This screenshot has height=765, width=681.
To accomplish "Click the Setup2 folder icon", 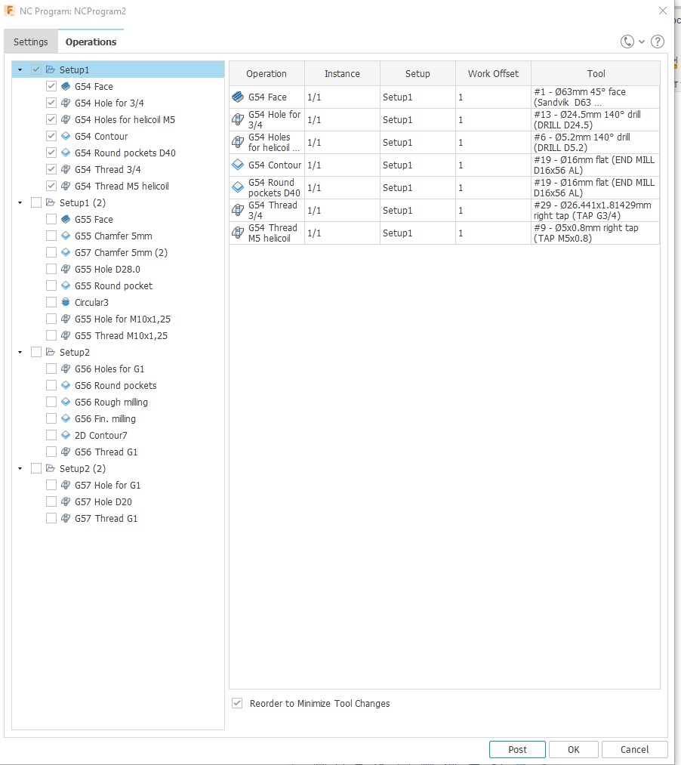I will tap(49, 352).
